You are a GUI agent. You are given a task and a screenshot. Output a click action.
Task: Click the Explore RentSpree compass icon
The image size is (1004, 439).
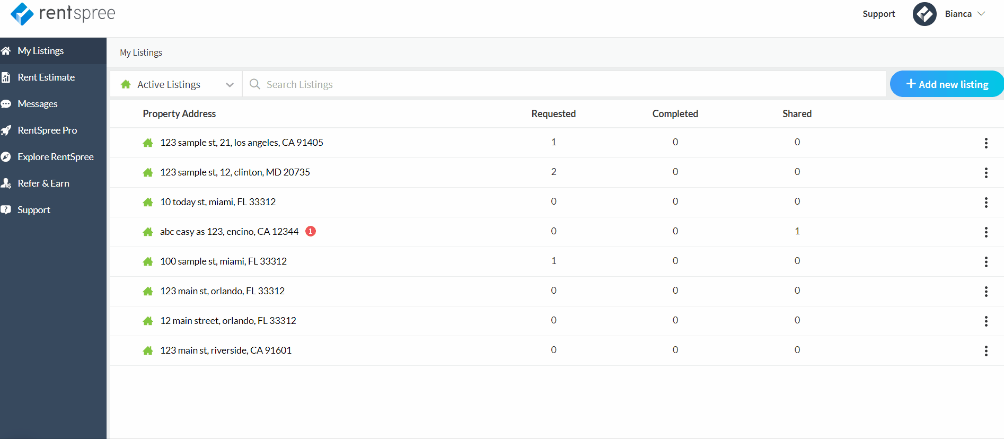tap(6, 157)
